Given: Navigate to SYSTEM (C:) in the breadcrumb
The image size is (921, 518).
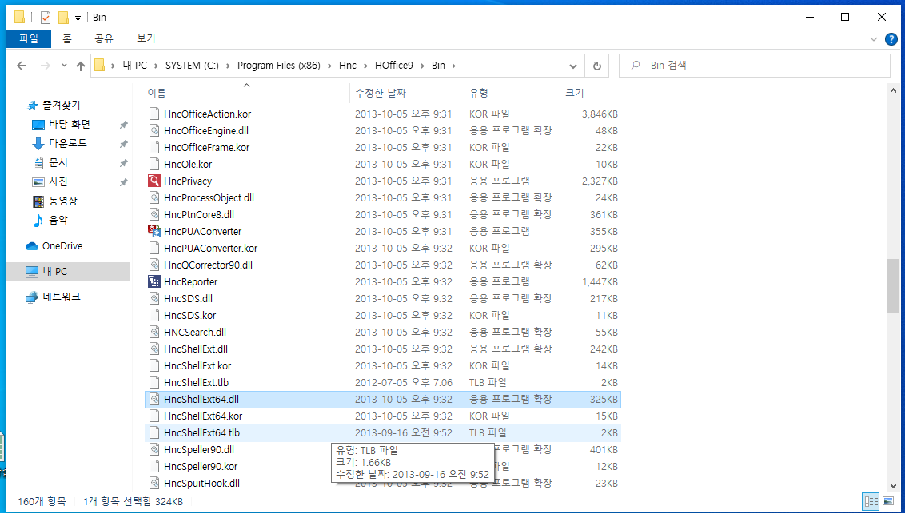Looking at the screenshot, I should point(192,66).
